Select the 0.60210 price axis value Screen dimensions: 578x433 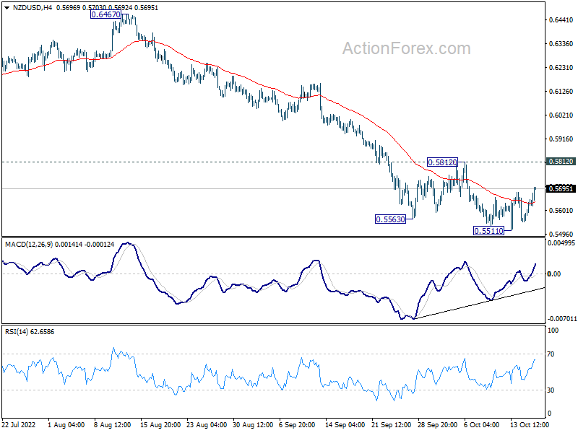561,115
